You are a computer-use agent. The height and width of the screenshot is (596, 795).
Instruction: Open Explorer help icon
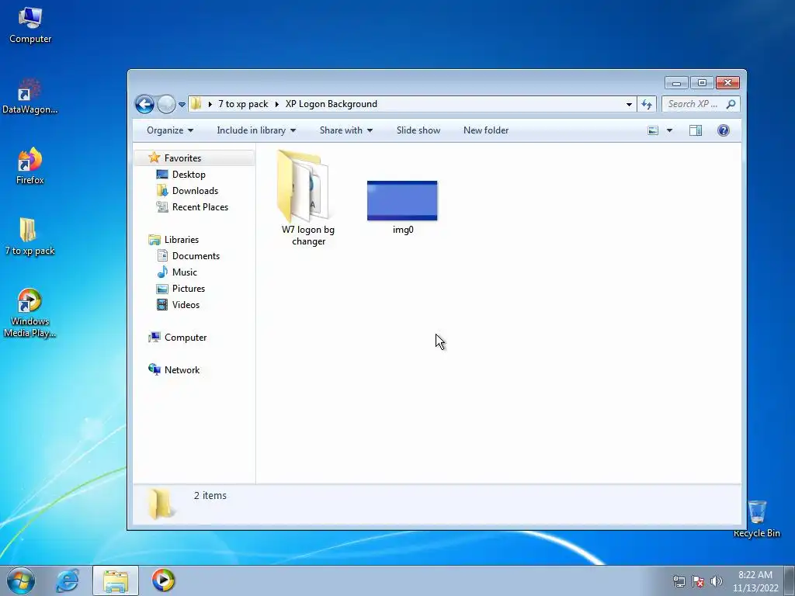tap(724, 130)
